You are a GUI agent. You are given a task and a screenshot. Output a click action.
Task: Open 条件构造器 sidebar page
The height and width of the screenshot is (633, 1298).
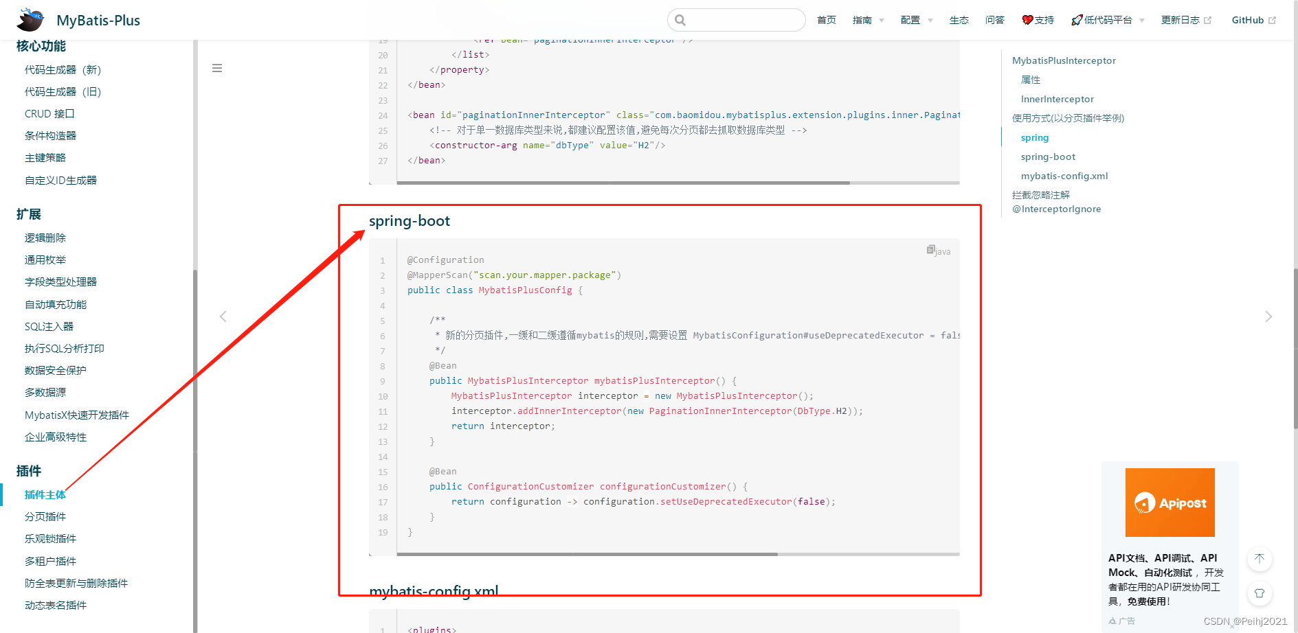coord(50,136)
